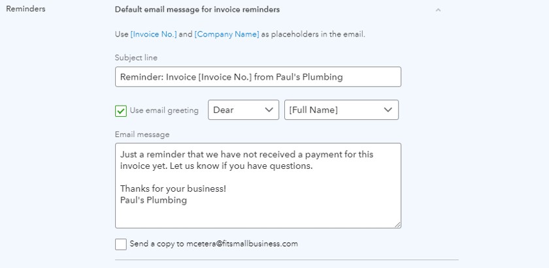
Task: Focus the Email message text area
Action: (x=258, y=186)
